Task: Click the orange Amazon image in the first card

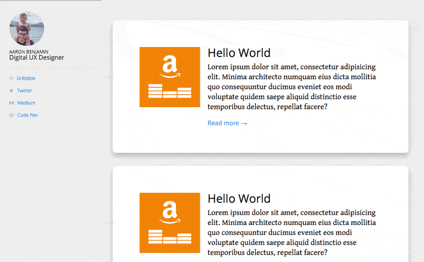Action: [170, 77]
